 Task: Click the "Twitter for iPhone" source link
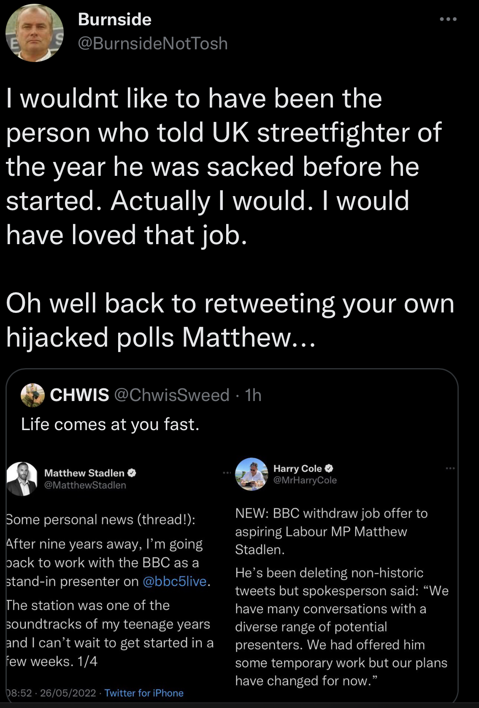[144, 693]
